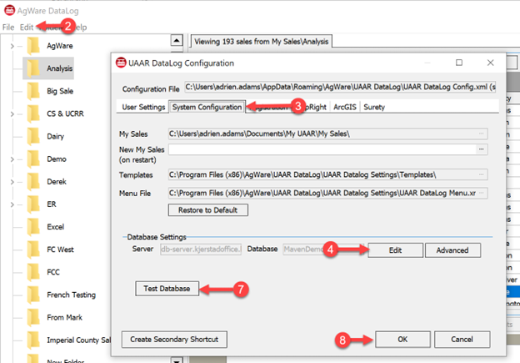
Task: Click the FC West folder icon
Action: coord(33,250)
